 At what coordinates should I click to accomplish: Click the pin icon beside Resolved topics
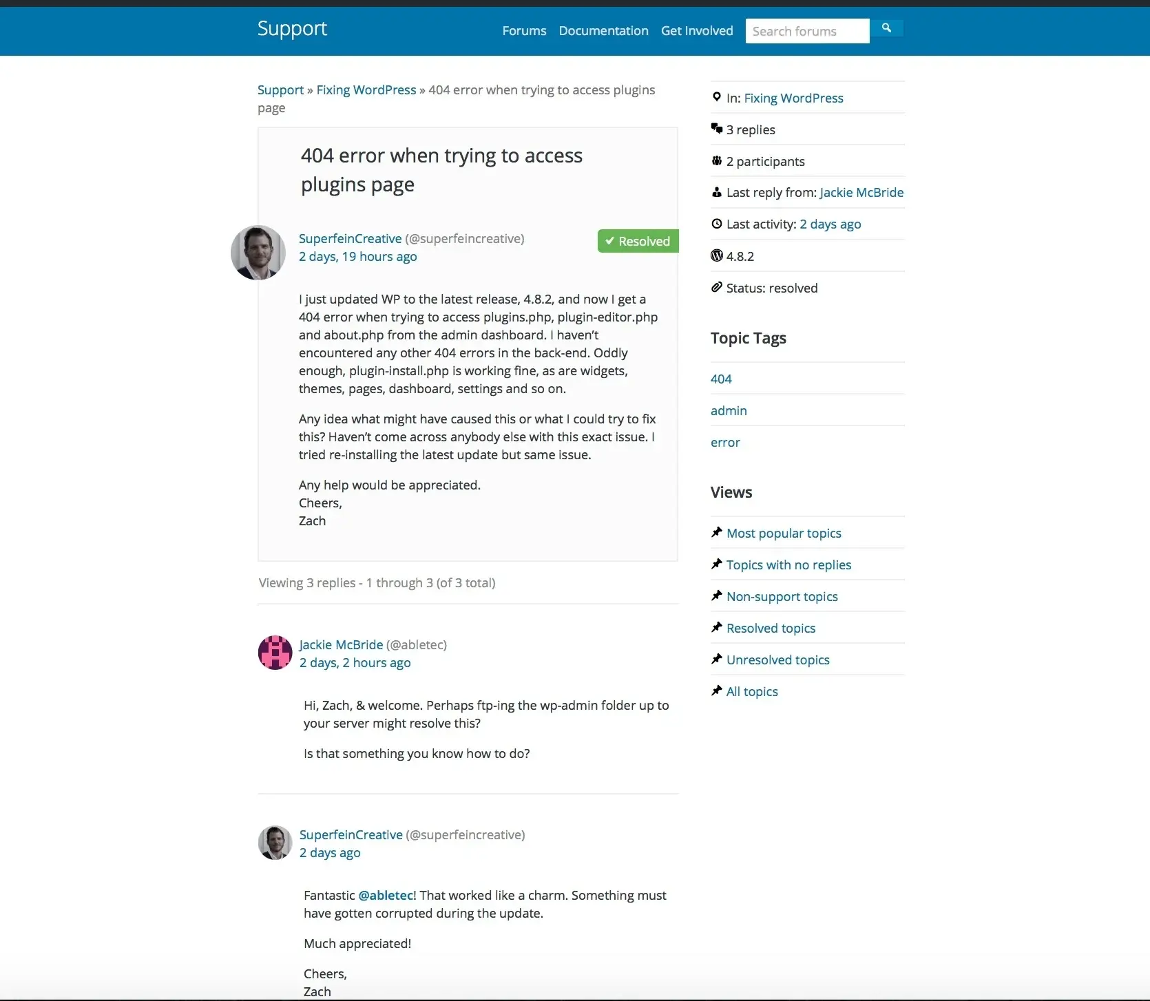717,627
